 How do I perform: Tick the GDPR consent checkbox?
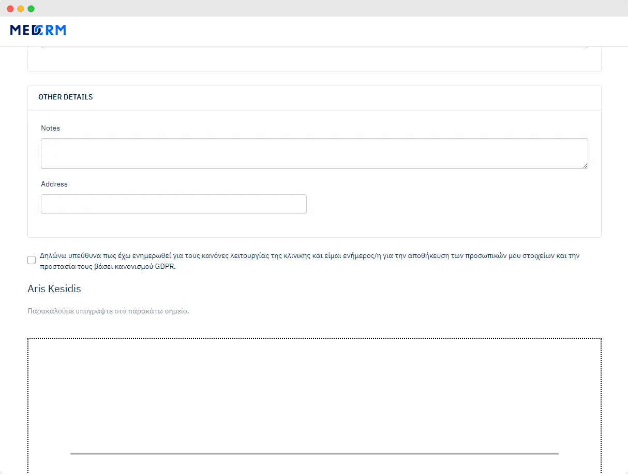(x=32, y=260)
